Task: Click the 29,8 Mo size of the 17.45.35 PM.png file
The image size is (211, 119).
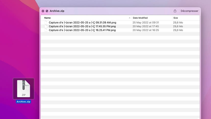Action: coord(178,26)
